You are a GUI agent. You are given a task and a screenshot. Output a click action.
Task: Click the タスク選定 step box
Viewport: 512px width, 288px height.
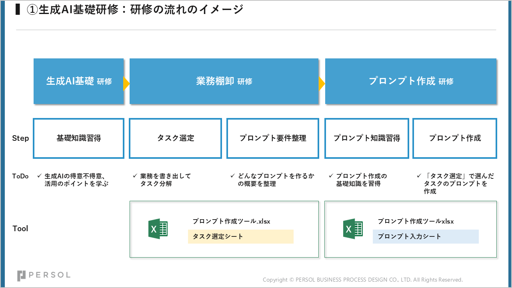tap(175, 138)
